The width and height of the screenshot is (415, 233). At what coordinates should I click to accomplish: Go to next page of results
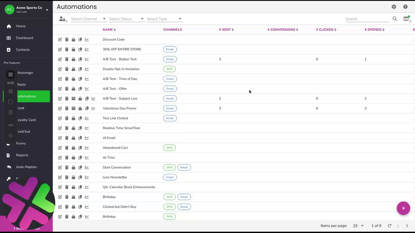click(x=407, y=226)
